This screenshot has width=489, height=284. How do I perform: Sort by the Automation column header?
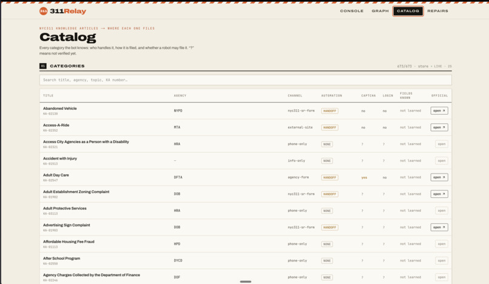coord(331,95)
